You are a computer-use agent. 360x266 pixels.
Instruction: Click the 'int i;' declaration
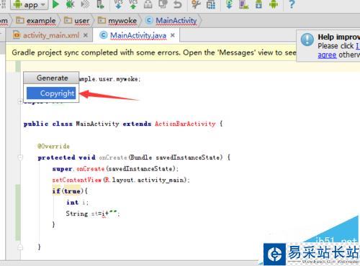pos(77,203)
